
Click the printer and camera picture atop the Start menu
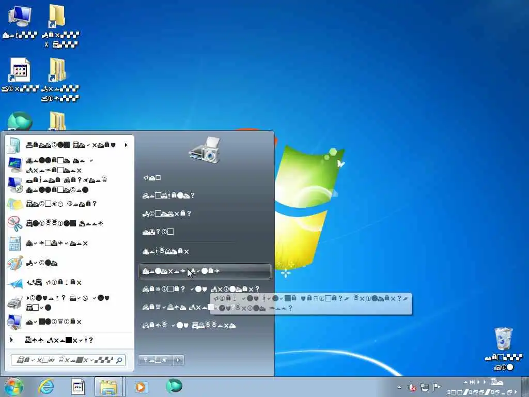(205, 150)
